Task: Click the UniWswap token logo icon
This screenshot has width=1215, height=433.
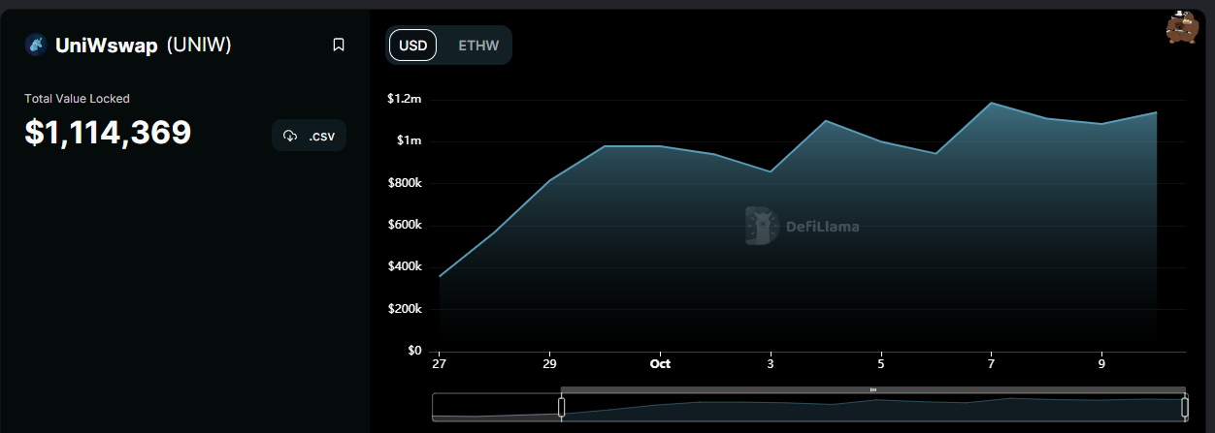Action: [x=36, y=45]
